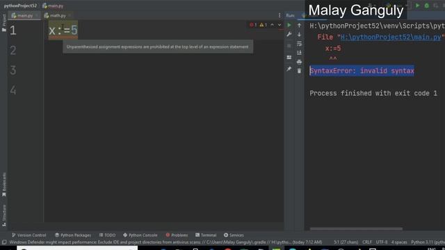The width and height of the screenshot is (445, 250).
Task: Close the math.py editor tab
Action: pos(70,15)
